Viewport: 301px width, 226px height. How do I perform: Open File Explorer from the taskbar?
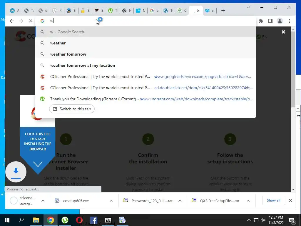click(36, 220)
